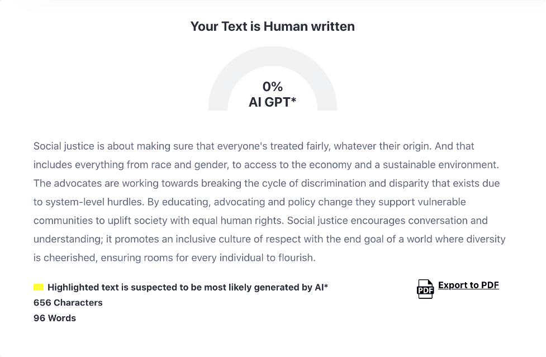Screen dimensions: 546x357
Task: Click the "Your Text is Human written" heading
Action: 272,26
